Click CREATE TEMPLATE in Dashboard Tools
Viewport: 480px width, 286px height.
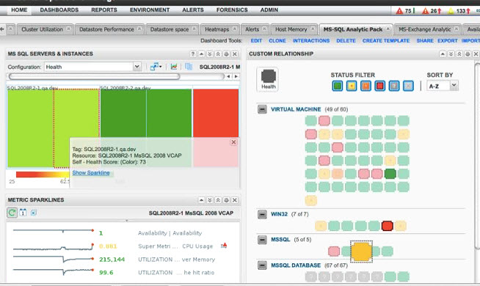[x=386, y=40]
